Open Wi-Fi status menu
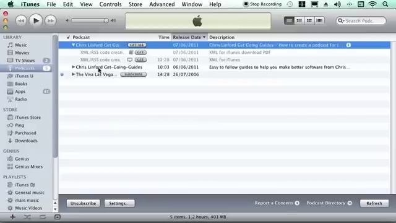The width and height of the screenshot is (396, 223). coord(372,4)
